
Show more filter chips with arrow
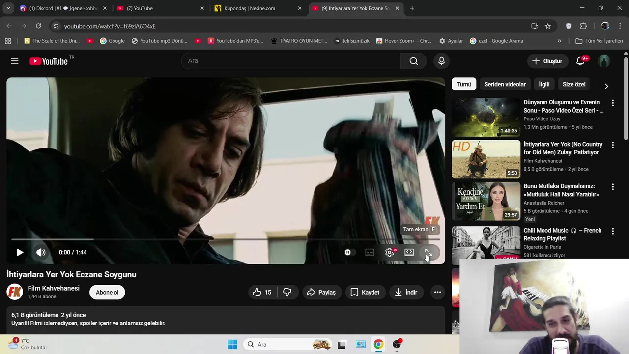(606, 86)
